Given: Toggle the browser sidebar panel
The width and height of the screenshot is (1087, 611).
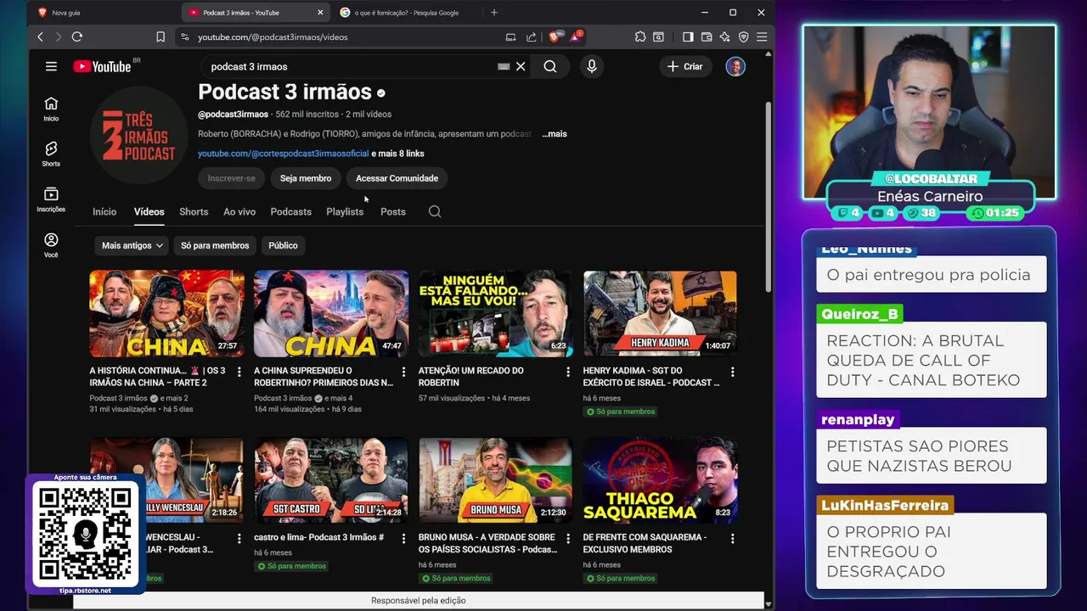Looking at the screenshot, I should 688,36.
